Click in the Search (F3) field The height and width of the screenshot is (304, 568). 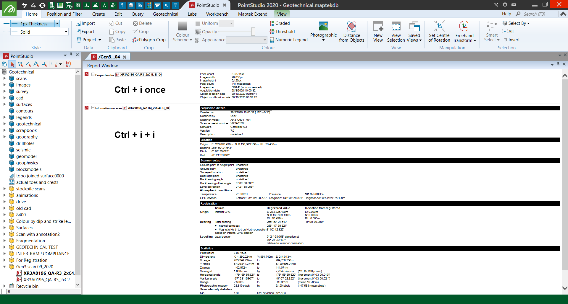click(540, 14)
